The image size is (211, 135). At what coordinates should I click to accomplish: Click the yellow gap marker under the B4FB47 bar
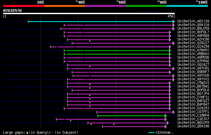(x=90, y=106)
